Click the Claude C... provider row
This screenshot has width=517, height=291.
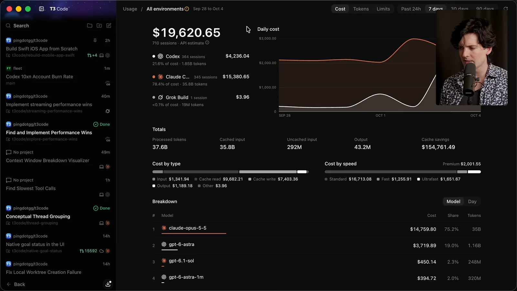coord(201,80)
